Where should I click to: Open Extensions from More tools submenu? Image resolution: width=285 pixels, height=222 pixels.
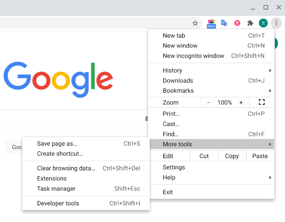(86, 178)
